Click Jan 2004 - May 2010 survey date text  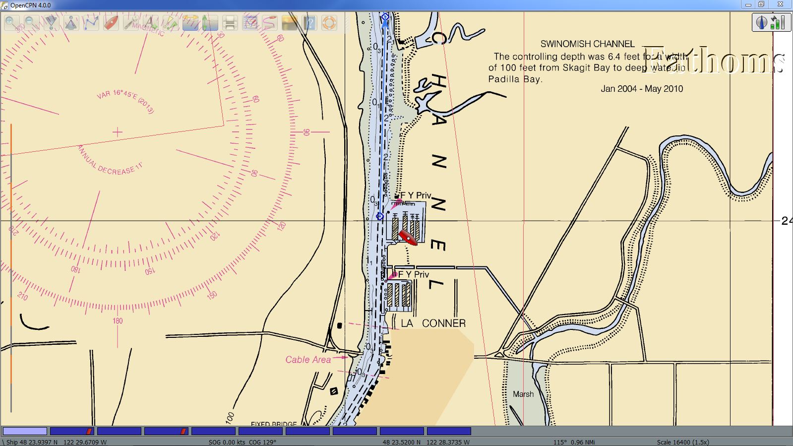[642, 89]
